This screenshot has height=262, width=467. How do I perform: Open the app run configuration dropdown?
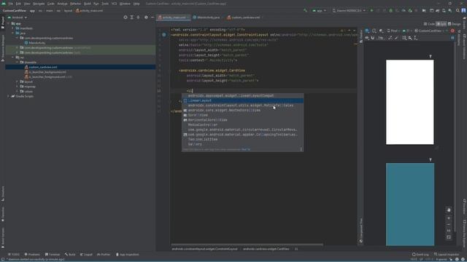point(319,11)
